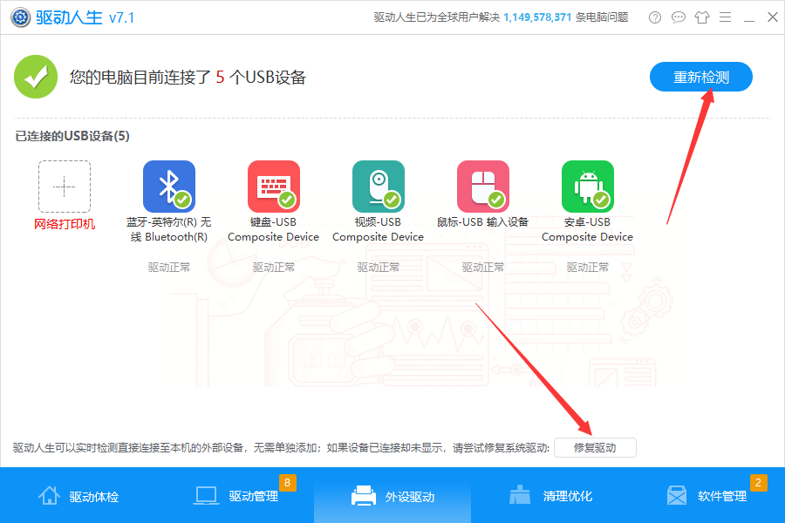The width and height of the screenshot is (785, 523).
Task: Click the envelope icon in 软件管理
Action: pos(677,495)
